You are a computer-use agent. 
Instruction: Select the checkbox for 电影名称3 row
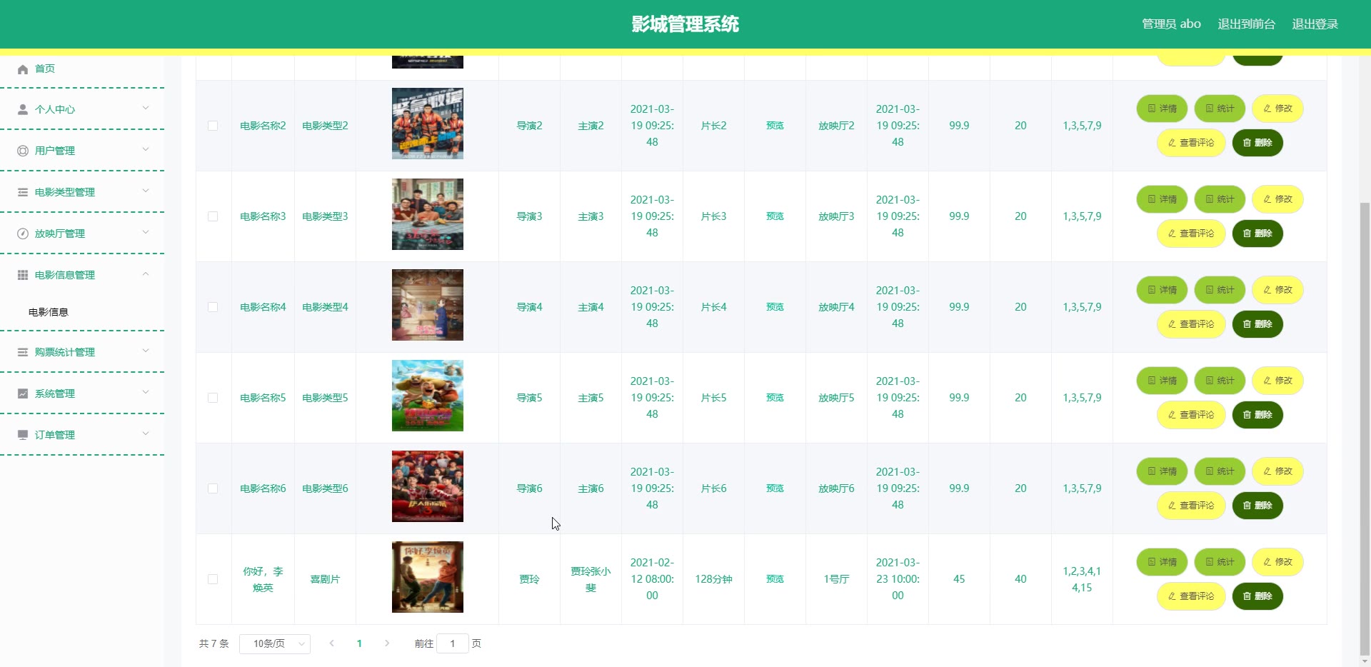click(213, 216)
